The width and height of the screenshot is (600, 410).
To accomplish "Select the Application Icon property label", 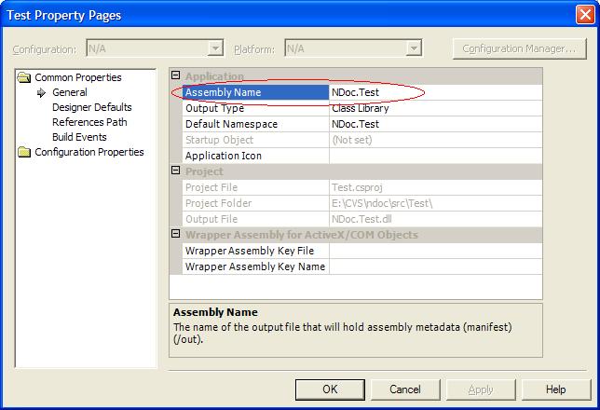I will [224, 156].
